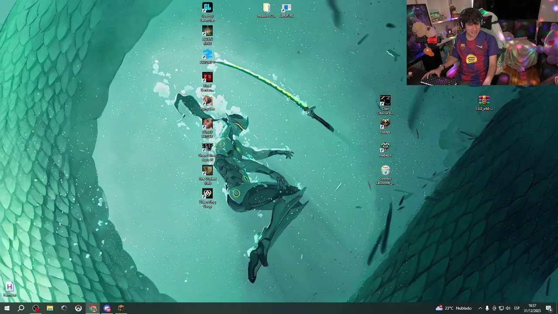Open the Final Sentence game shortcut
This screenshot has height=314, width=558.
point(208,82)
